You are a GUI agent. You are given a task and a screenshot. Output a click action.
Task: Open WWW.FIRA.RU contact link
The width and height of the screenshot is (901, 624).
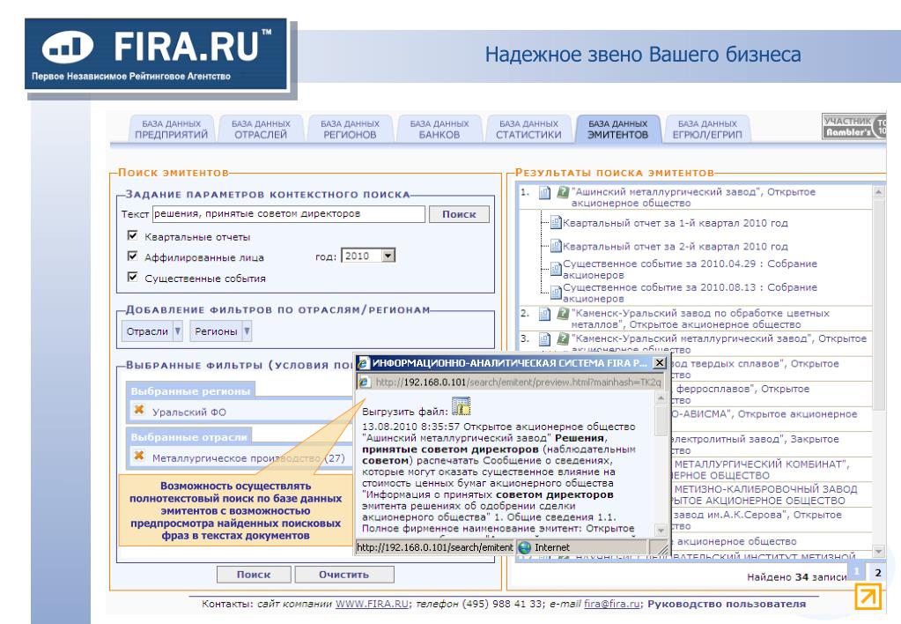[372, 604]
